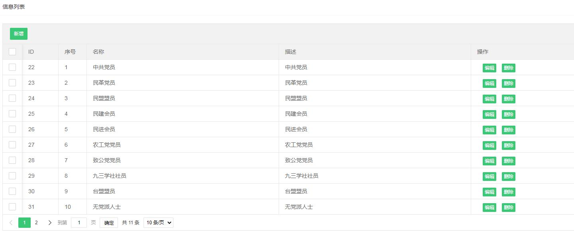Image resolution: width=574 pixels, height=231 pixels.
Task: Click 删除 for the 致公党党员 row
Action: tap(508, 161)
